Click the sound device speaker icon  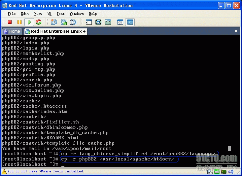tap(230, 171)
